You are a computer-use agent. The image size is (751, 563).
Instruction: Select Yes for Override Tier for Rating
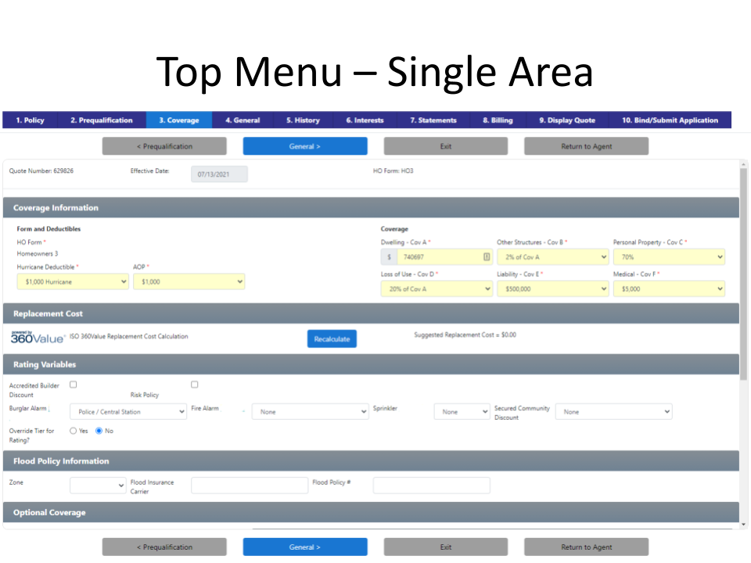pos(74,431)
